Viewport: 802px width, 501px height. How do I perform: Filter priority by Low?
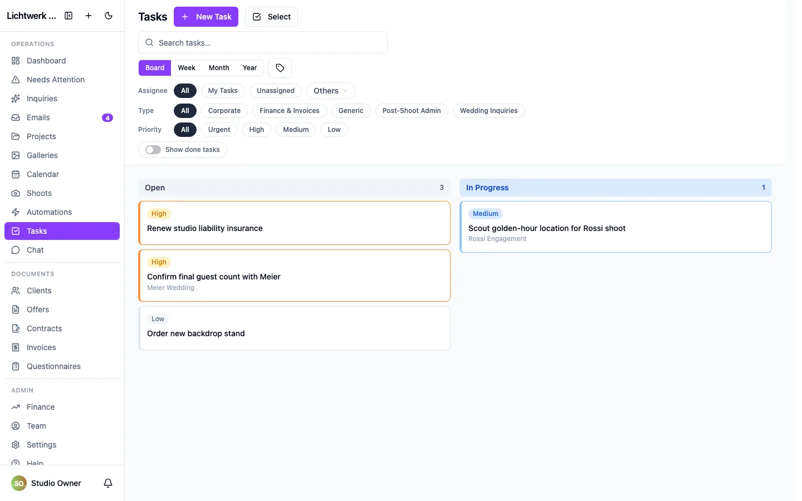click(x=334, y=130)
